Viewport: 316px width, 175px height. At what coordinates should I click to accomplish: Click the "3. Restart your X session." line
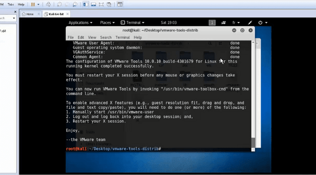pyautogui.click(x=96, y=121)
